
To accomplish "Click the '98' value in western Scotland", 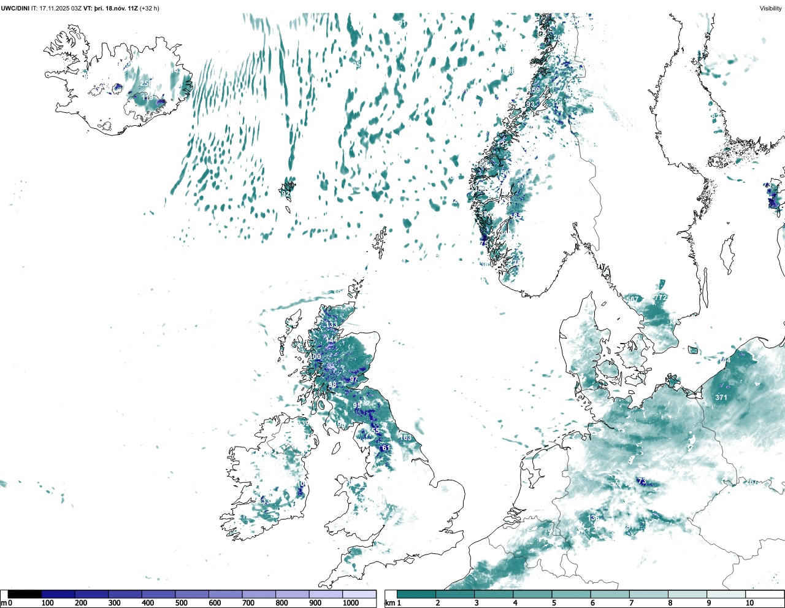I will click(332, 385).
